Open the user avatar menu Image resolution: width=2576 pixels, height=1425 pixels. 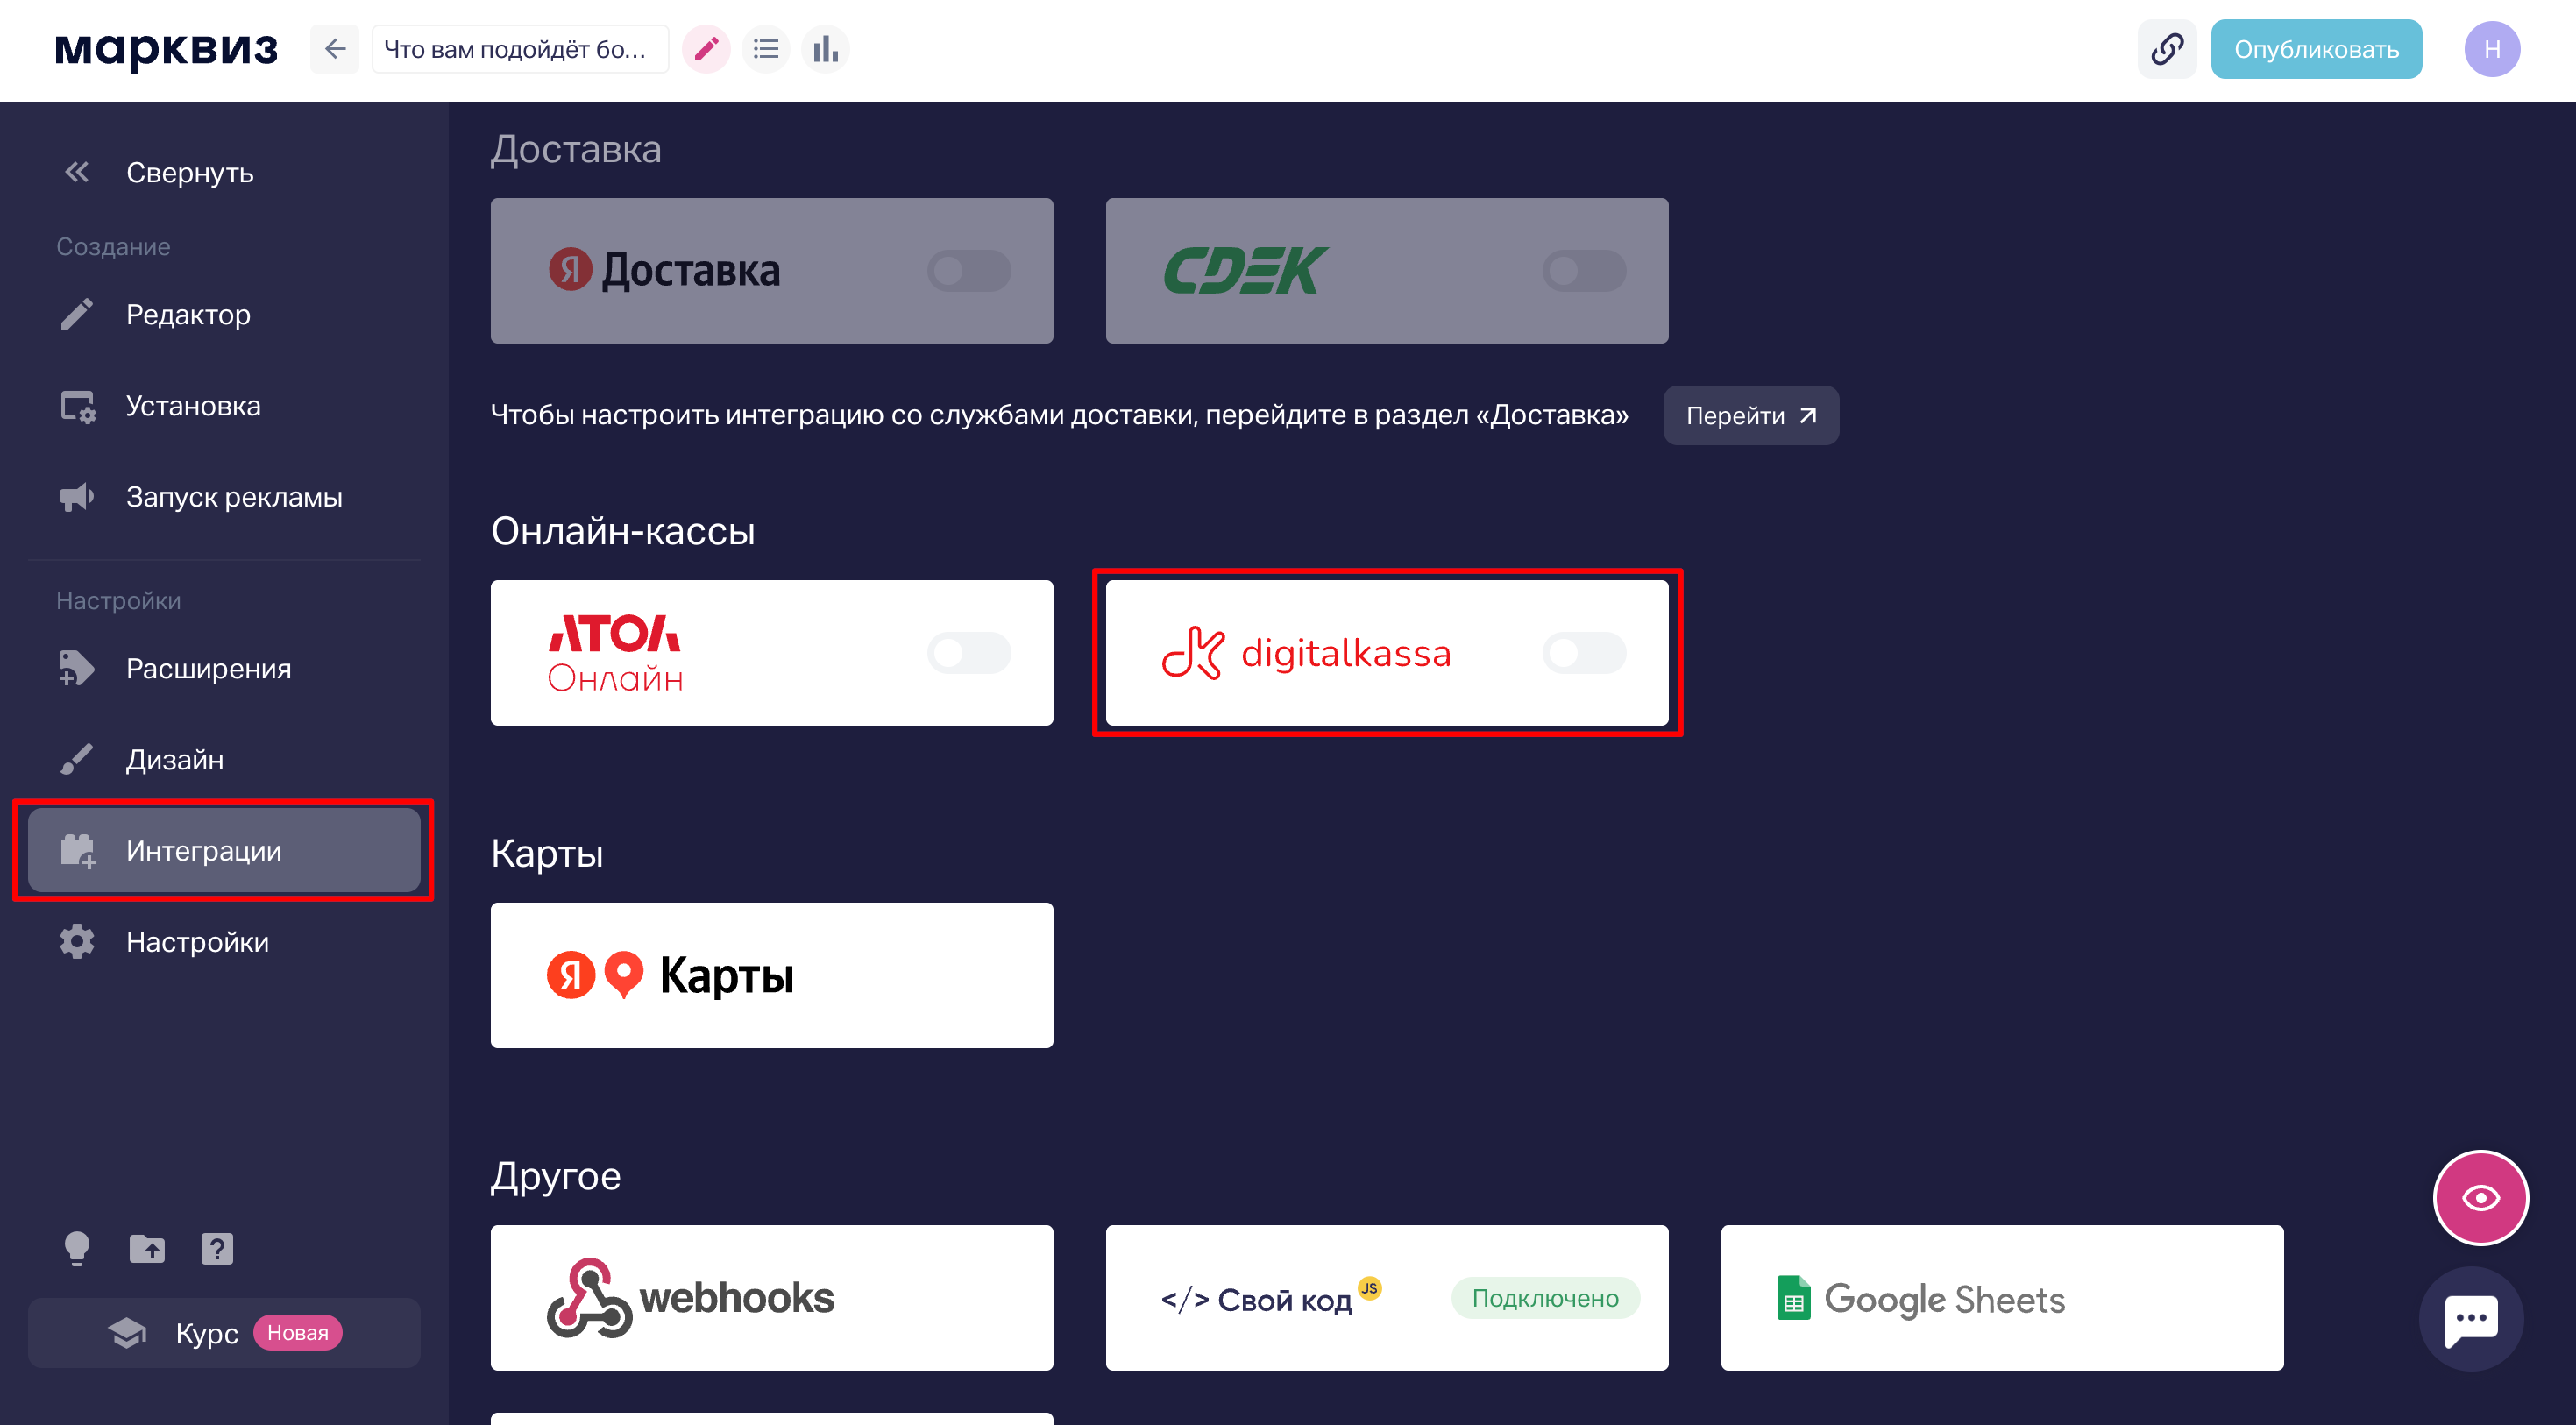pyautogui.click(x=2491, y=49)
